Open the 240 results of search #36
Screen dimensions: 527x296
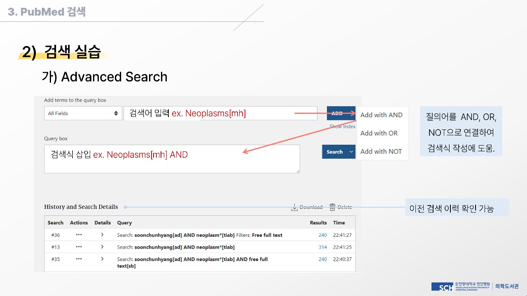pyautogui.click(x=323, y=235)
